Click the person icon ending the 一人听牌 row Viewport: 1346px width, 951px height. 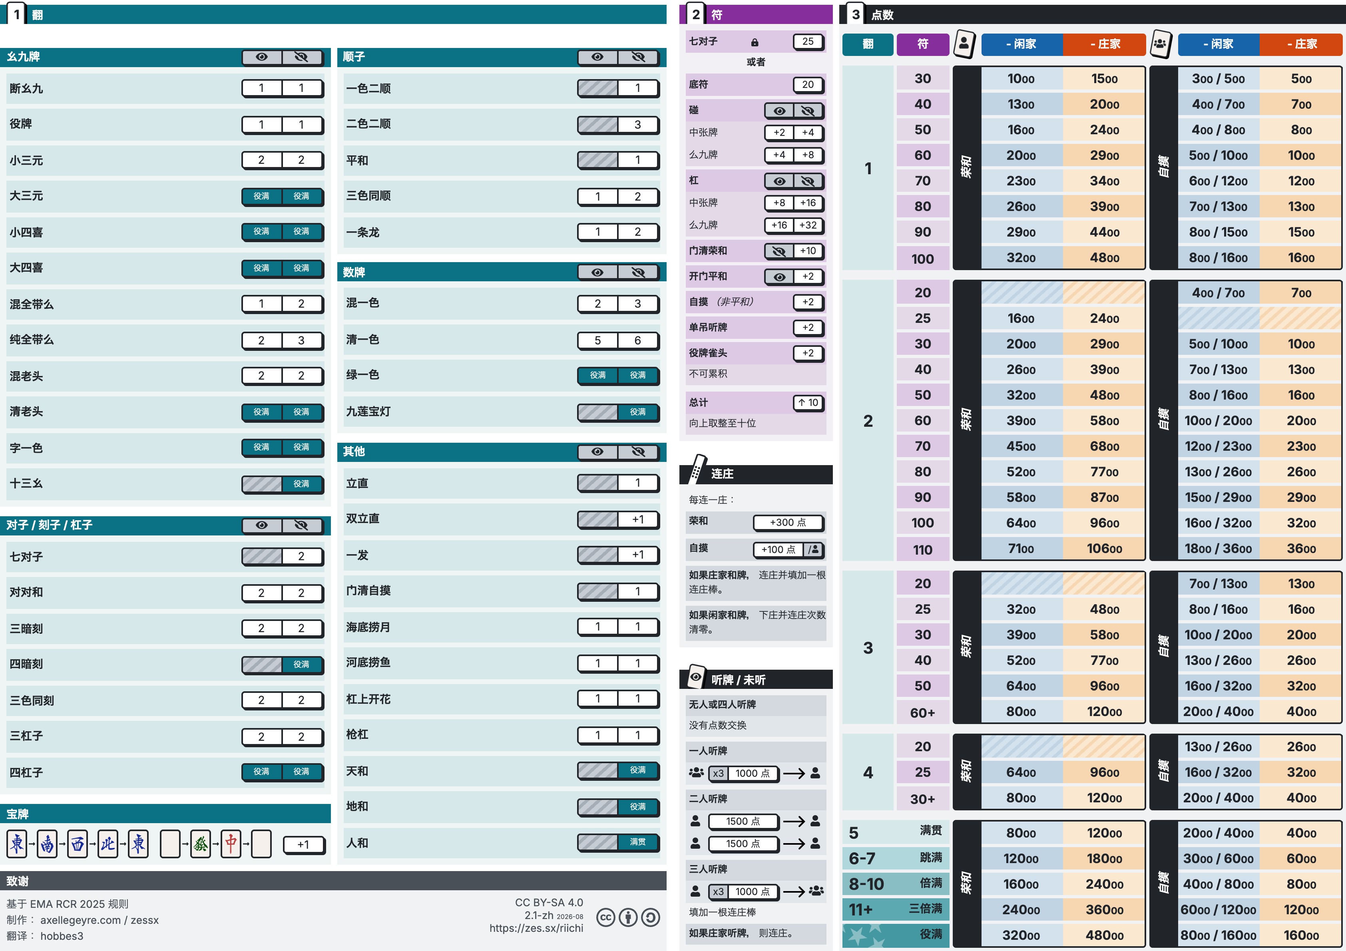click(815, 773)
